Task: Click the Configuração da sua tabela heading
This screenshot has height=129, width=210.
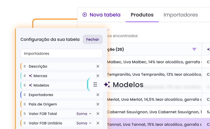Action: [50, 40]
